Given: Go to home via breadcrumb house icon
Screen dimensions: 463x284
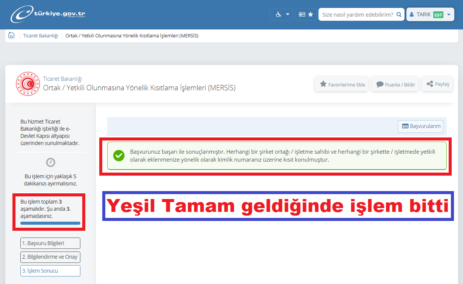Looking at the screenshot, I should pyautogui.click(x=11, y=35).
